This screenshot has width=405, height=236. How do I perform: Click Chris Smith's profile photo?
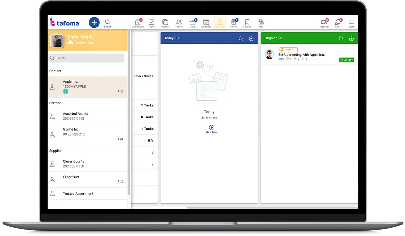57,41
